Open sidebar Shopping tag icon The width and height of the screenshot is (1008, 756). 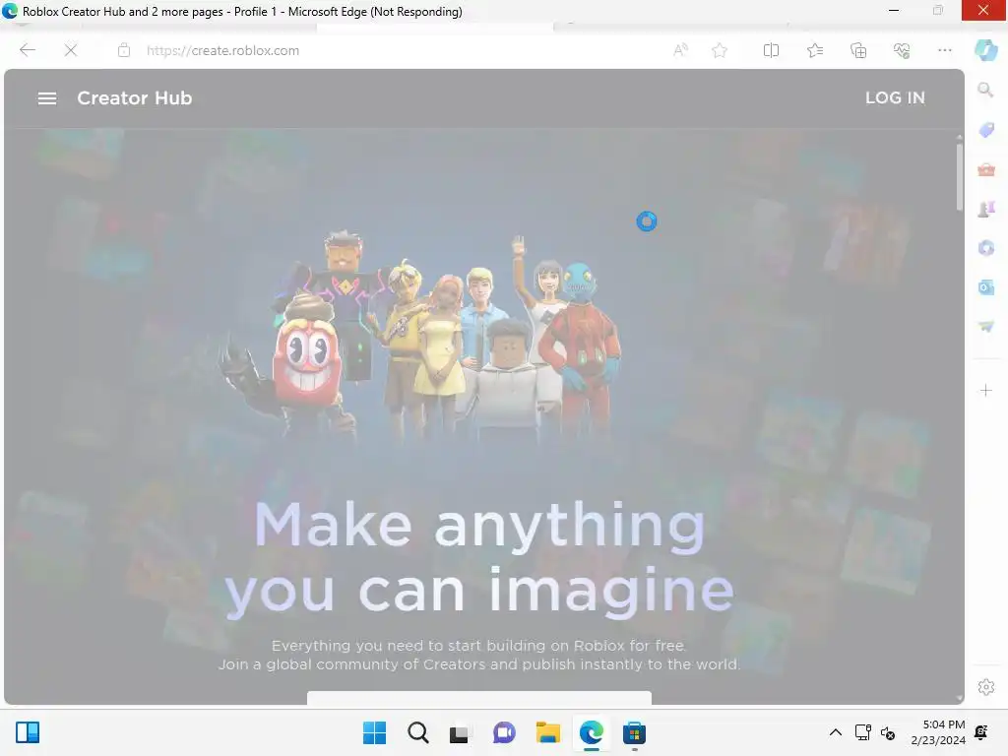coord(986,130)
